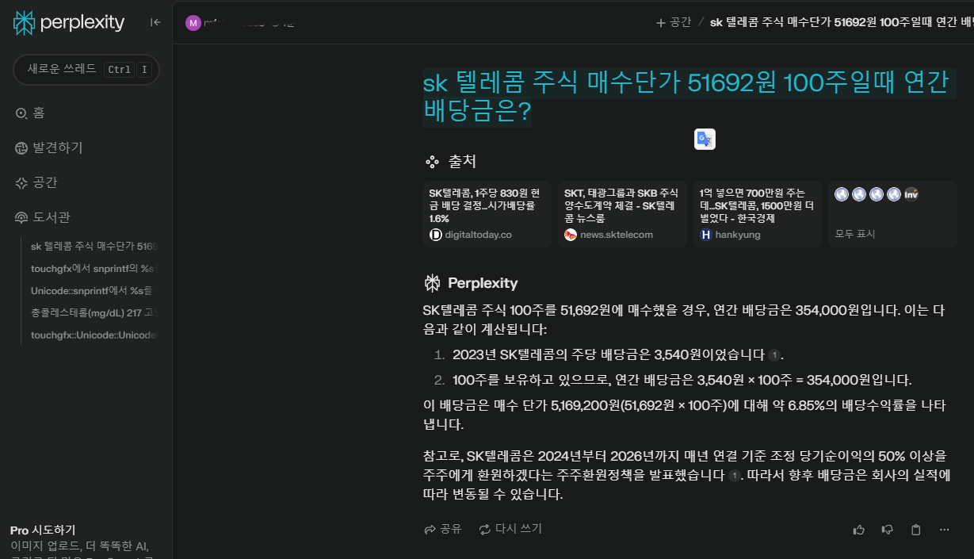
Task: Open the hankyung source card
Action: click(758, 214)
